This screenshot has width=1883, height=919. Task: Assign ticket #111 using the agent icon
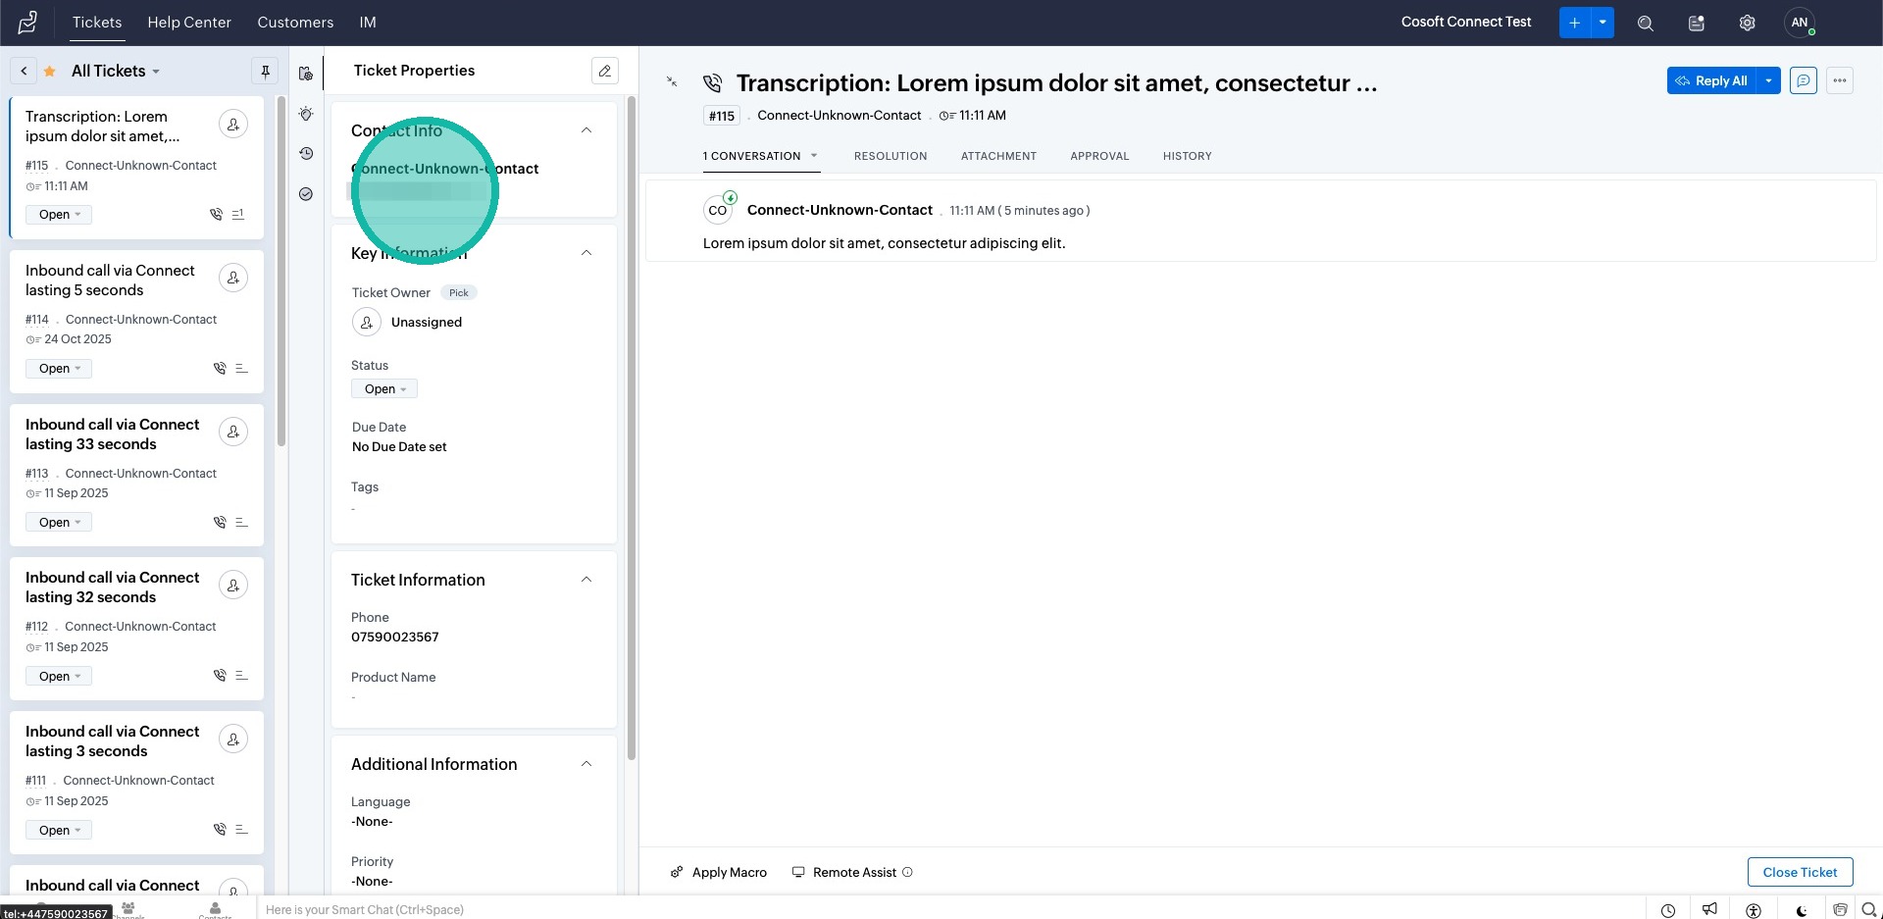pyautogui.click(x=233, y=740)
